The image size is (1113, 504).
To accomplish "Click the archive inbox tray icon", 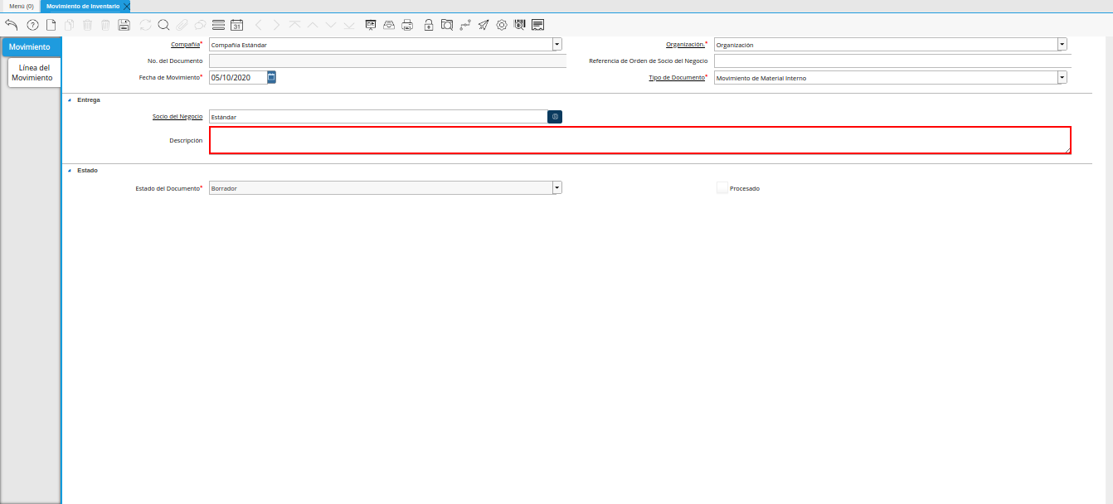I will (x=389, y=25).
